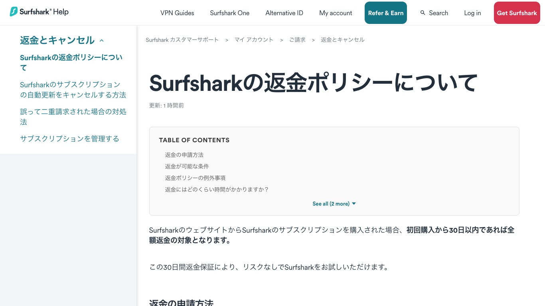Go to Surfshark カスタマーサポート breadcrumb

[182, 40]
